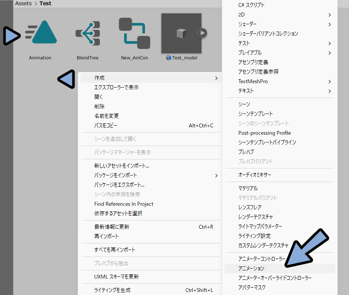Image resolution: width=349 pixels, height=295 pixels.
Task: Open the 作成 submenu
Action: click(151, 78)
